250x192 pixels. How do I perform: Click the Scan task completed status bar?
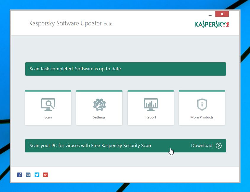coord(125,69)
